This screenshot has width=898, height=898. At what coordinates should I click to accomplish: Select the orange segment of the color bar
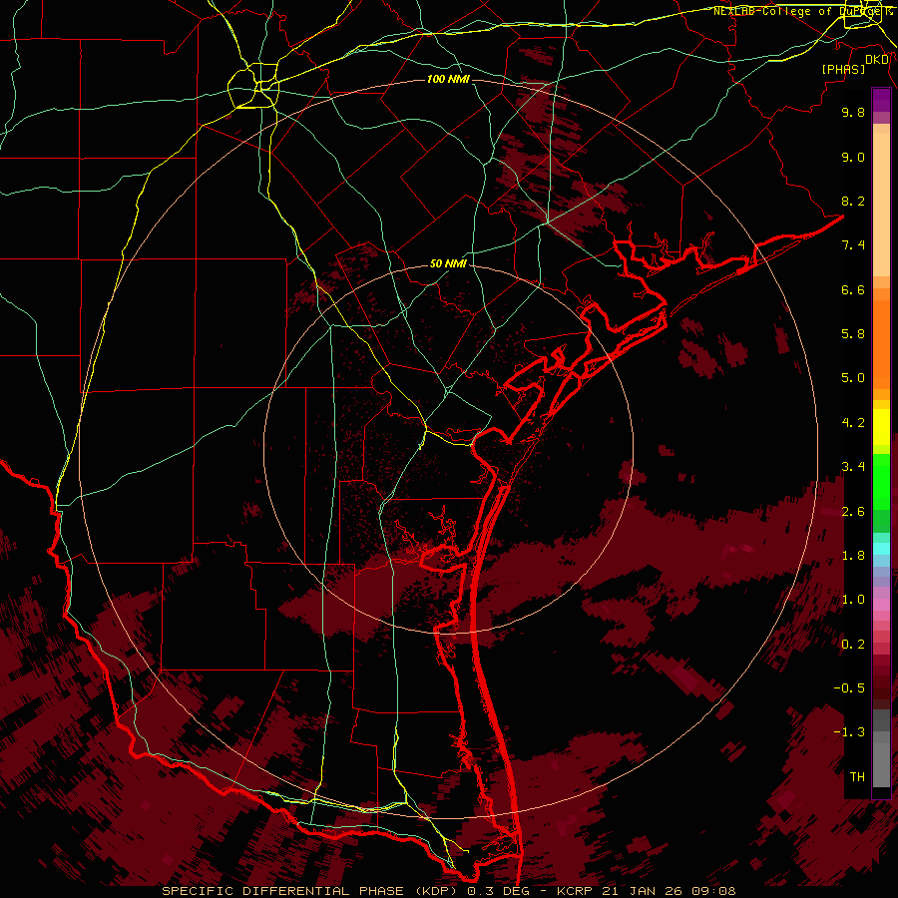click(x=881, y=345)
